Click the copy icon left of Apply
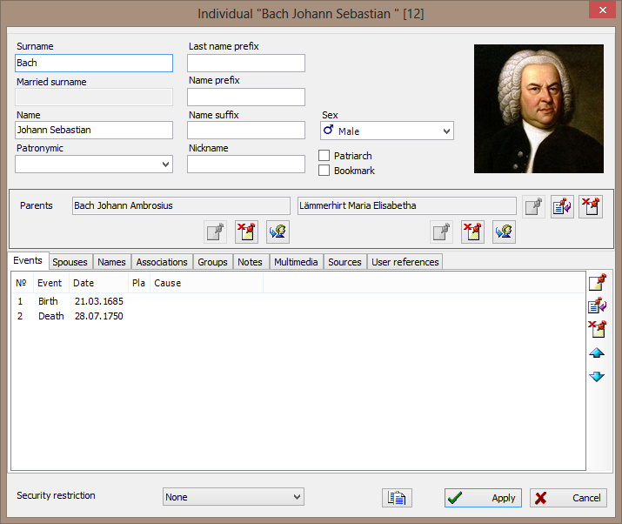This screenshot has height=524, width=622. pyautogui.click(x=397, y=498)
